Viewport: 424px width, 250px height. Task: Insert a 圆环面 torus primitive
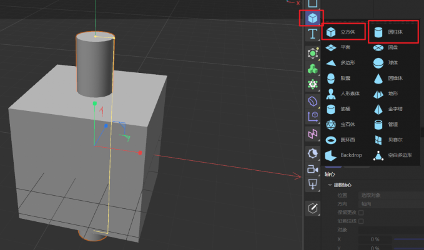(340, 140)
